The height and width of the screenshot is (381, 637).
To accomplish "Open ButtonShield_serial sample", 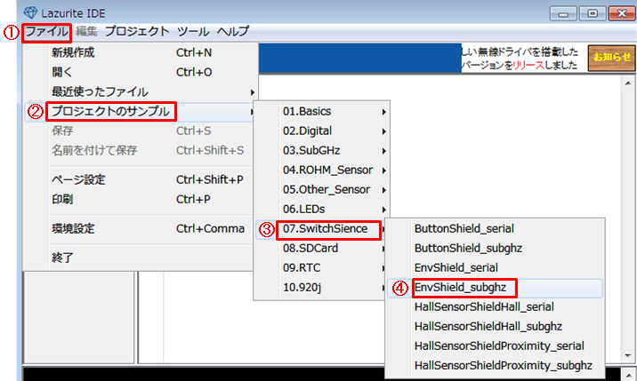I will coord(495,228).
